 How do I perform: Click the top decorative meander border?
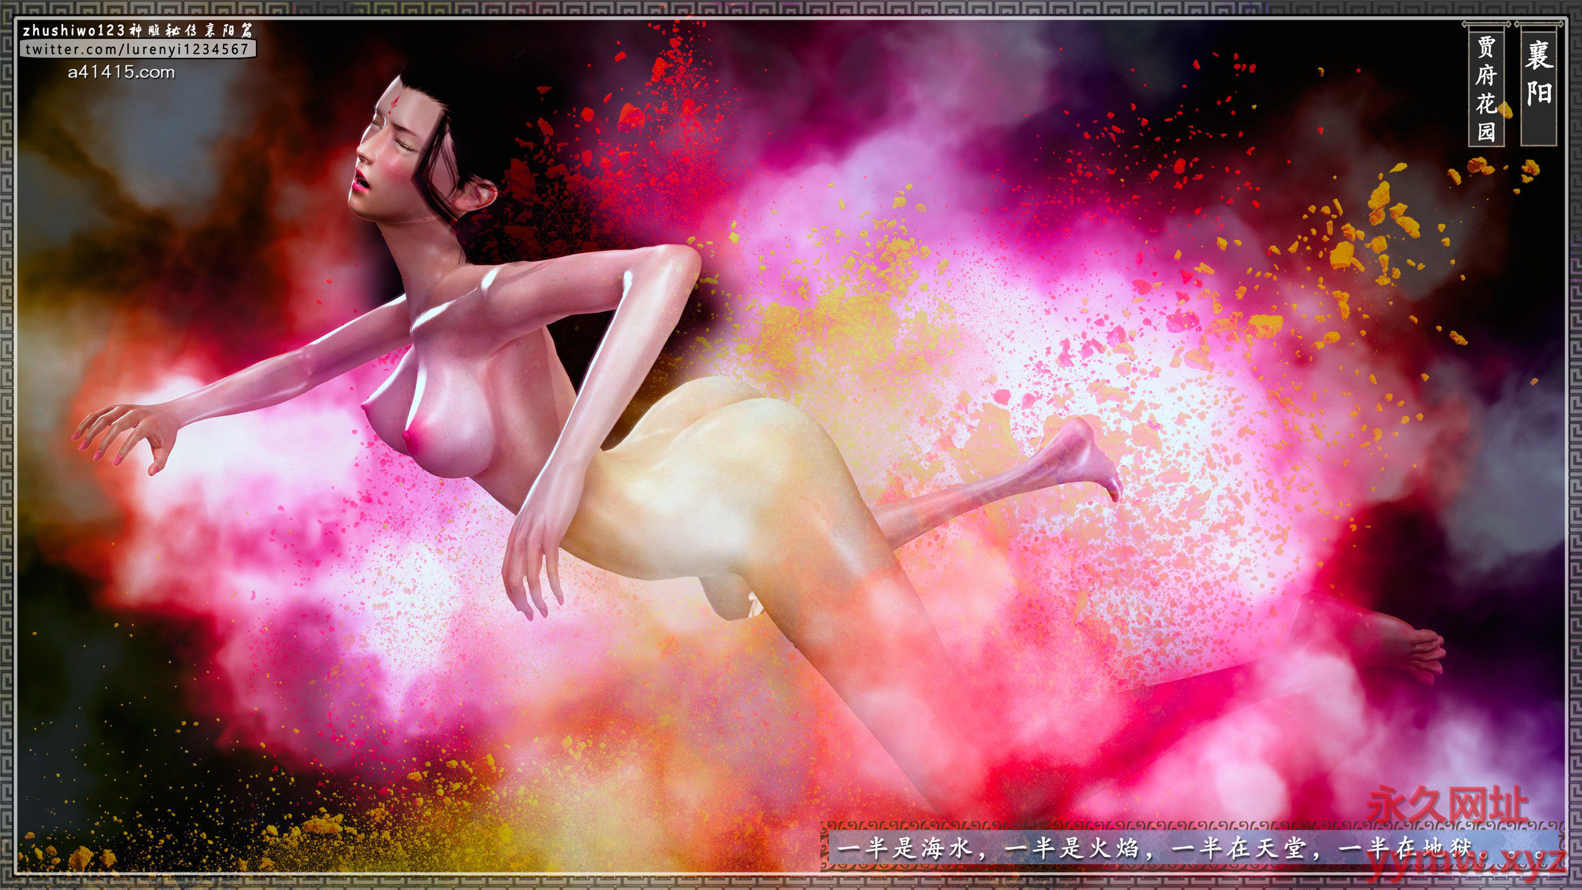coord(791,7)
